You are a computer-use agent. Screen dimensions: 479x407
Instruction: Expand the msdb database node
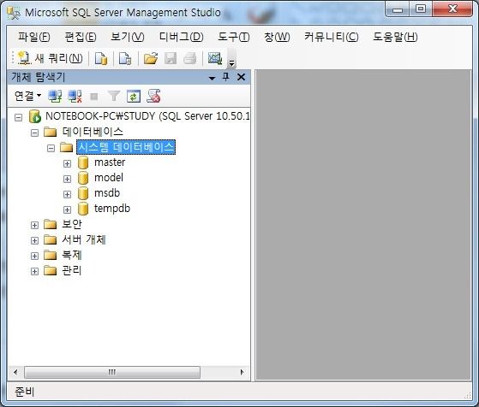67,194
